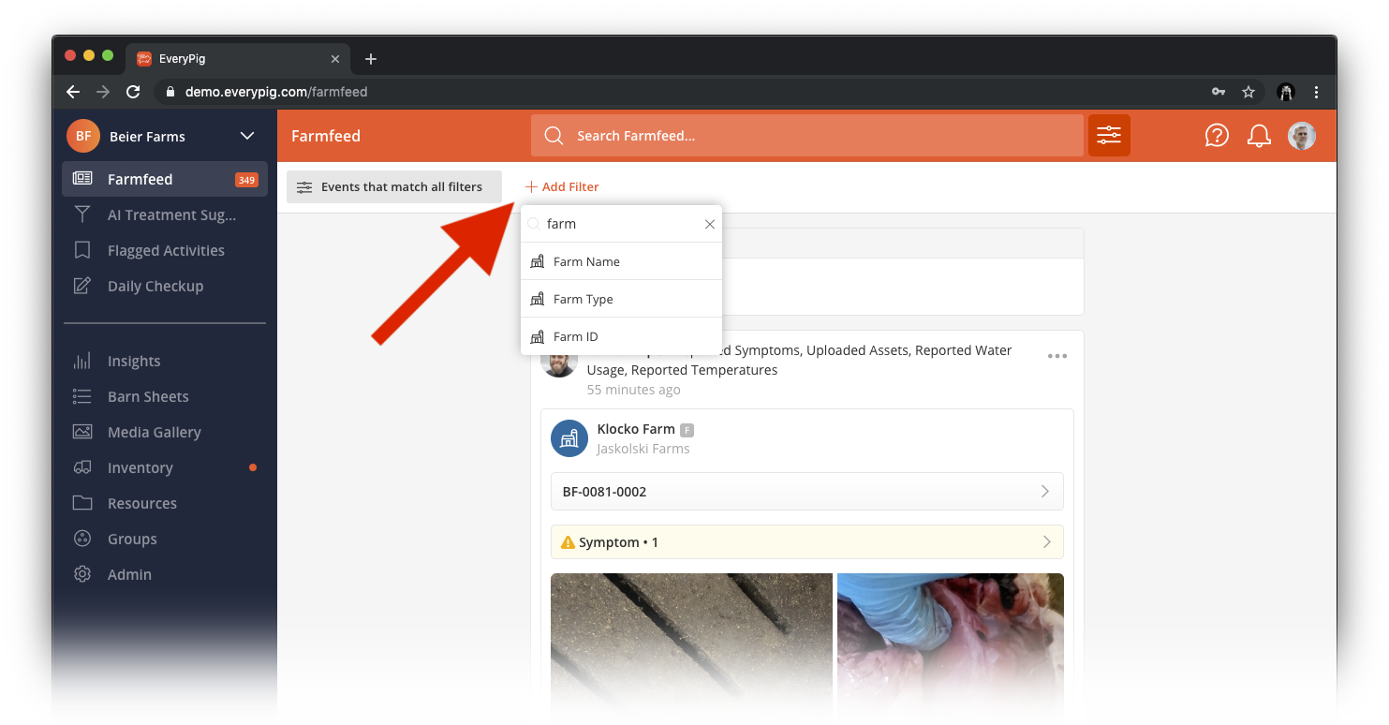1389x725 pixels.
Task: Open the floor slats photo thumbnail
Action: [x=691, y=646]
